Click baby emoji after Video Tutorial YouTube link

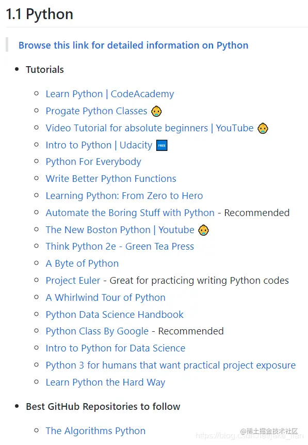[x=263, y=128]
